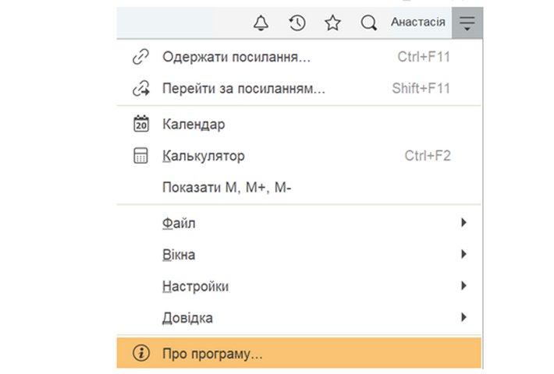Click the favorites star icon
This screenshot has height=374, width=554.
(x=332, y=23)
